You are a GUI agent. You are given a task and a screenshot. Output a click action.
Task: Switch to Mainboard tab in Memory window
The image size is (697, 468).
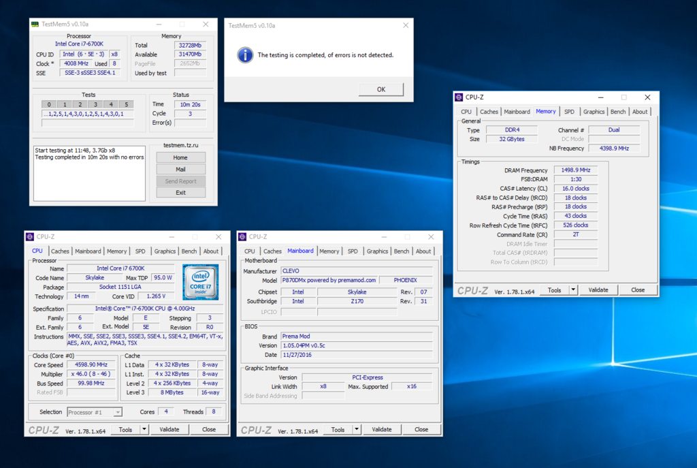coord(517,112)
